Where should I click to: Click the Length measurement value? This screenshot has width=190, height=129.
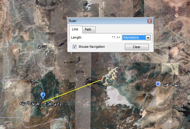pyautogui.click(x=116, y=37)
